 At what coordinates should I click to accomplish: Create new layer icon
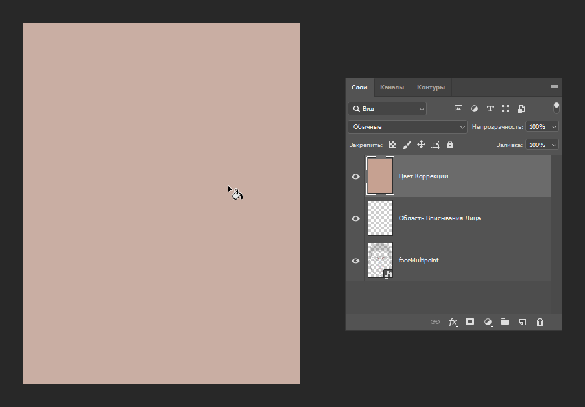tap(523, 322)
